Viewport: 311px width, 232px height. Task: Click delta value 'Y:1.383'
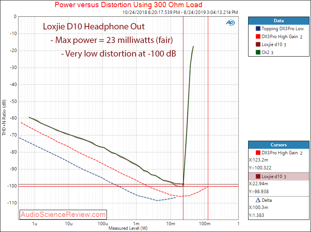pos(256,215)
